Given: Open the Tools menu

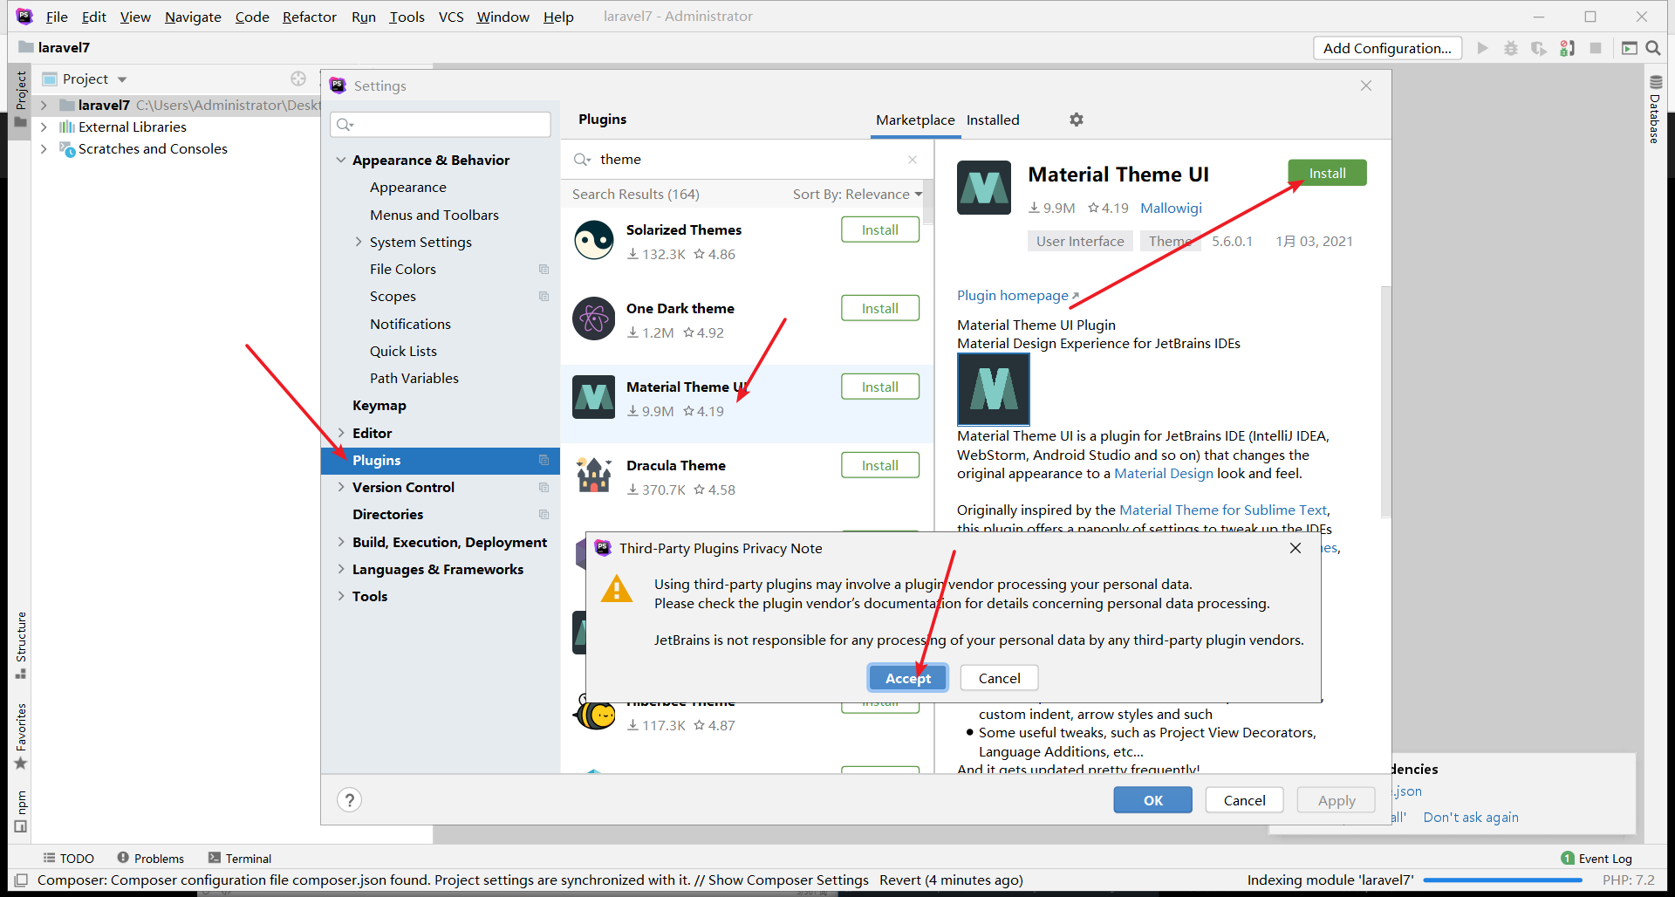Looking at the screenshot, I should point(407,17).
